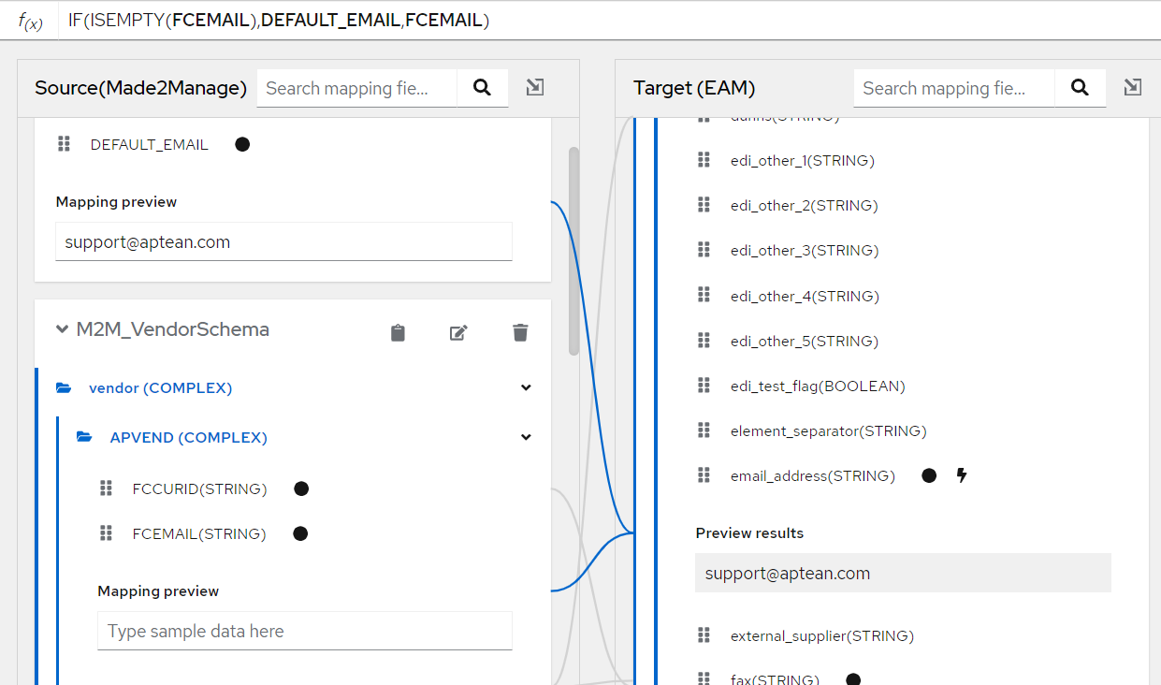Select the fax field in the Target panel
The width and height of the screenshot is (1161, 685).
coord(774,678)
